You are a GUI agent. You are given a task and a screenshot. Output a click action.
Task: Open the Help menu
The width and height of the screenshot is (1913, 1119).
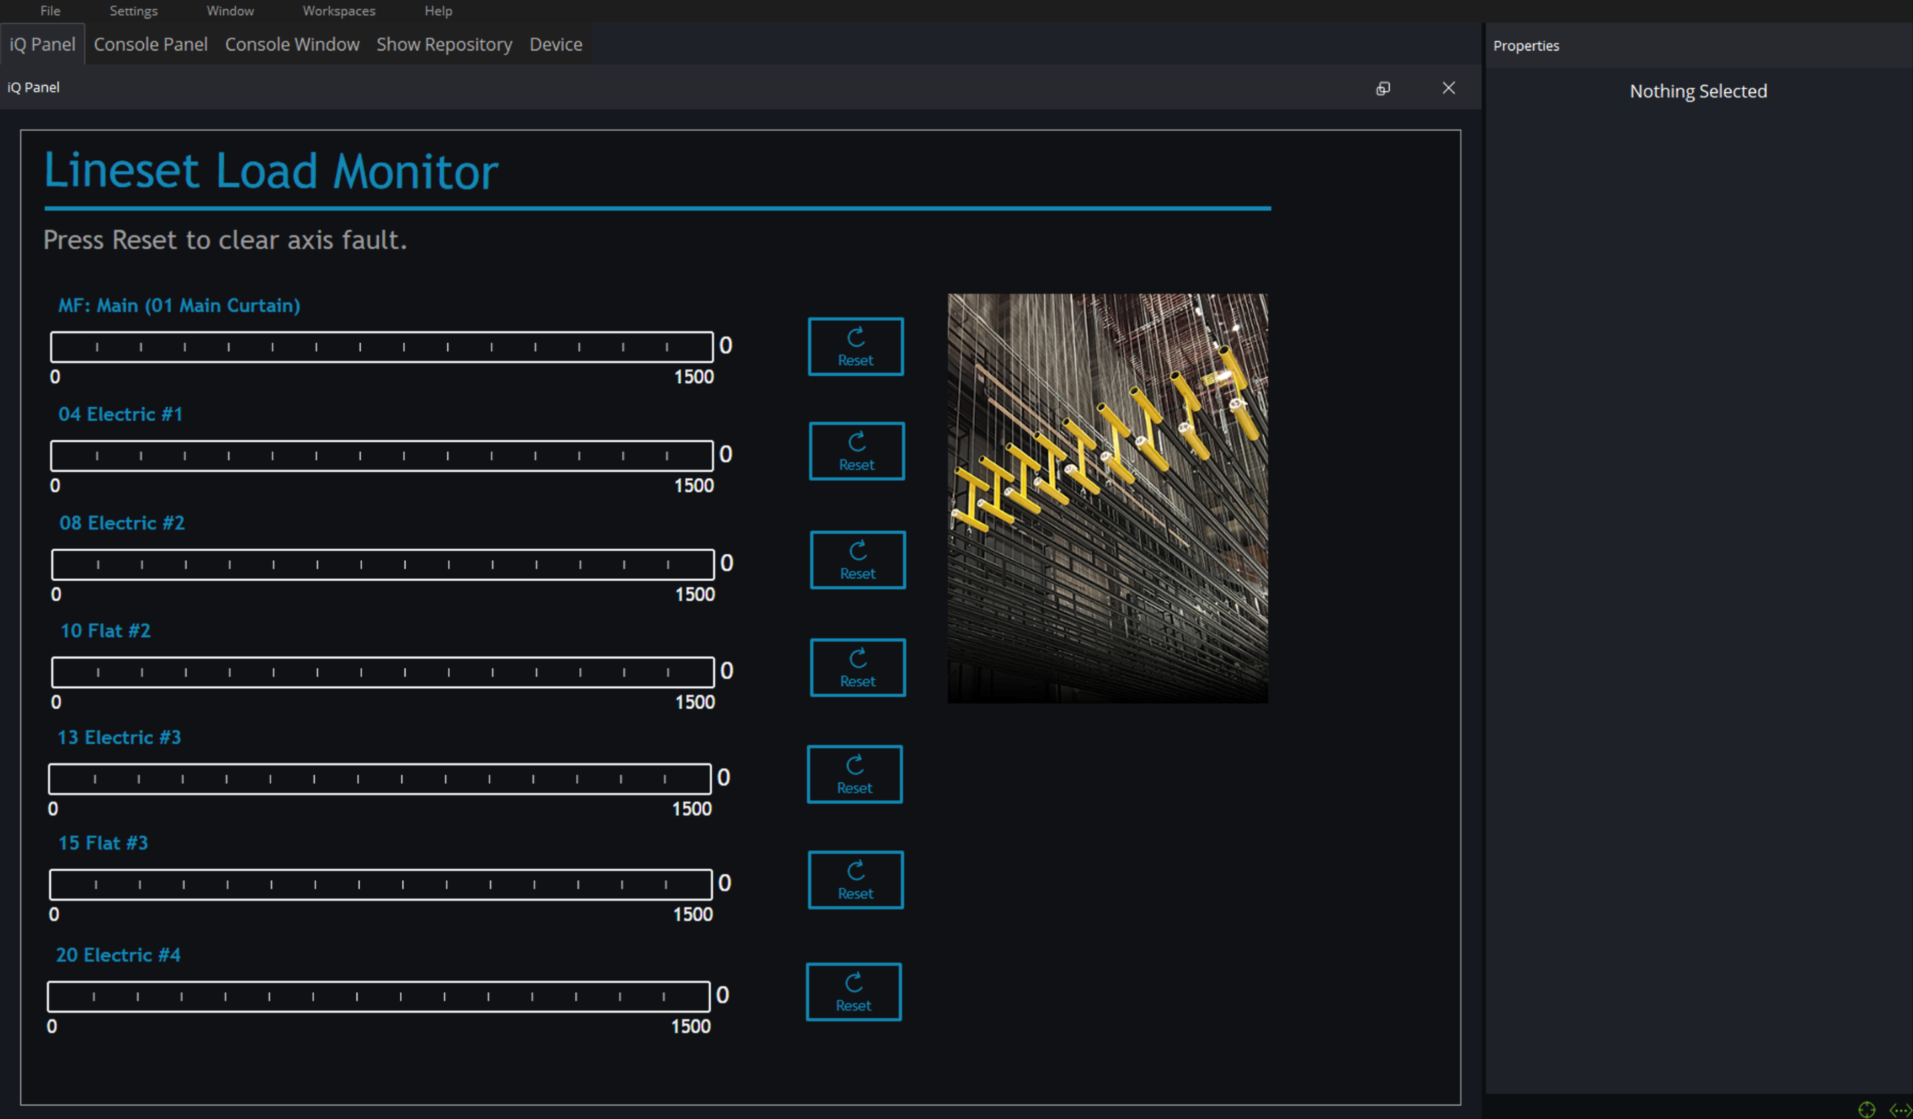[x=438, y=11]
